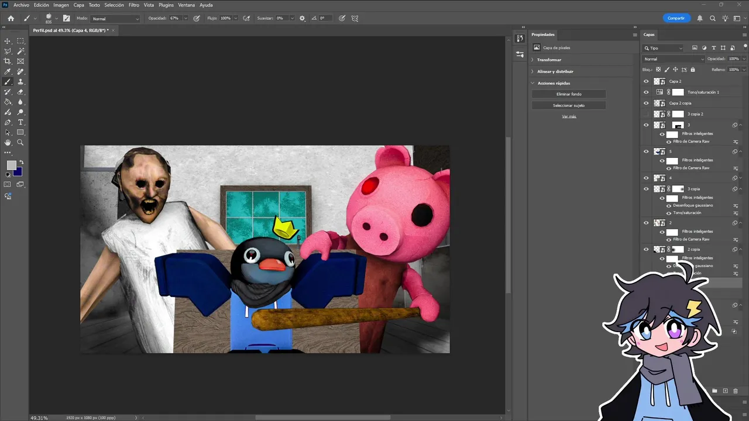Hide the Tono/saturación 1 layer
Image resolution: width=749 pixels, height=421 pixels.
point(646,92)
